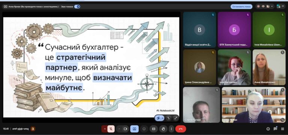This screenshot has width=288, height=135.
Task: Click the host controls icon by the meeting code
Action: coord(33,129)
